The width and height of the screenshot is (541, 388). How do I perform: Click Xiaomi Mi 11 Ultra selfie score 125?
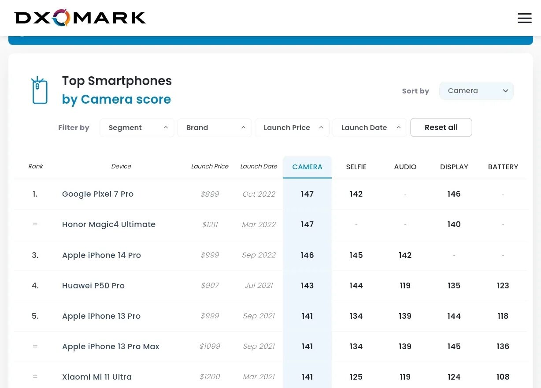coord(356,377)
